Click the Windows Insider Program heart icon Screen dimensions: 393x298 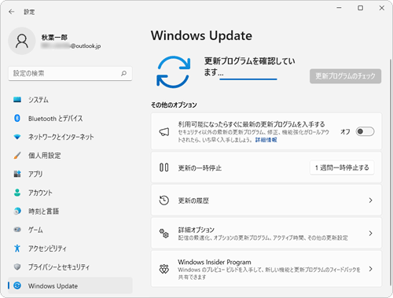[164, 269]
